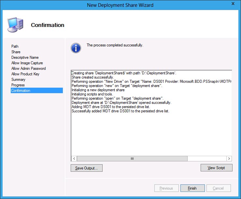Viewport: 241px width, 199px height.
Task: Click the wizard computer icon in header
Action: [x=15, y=25]
